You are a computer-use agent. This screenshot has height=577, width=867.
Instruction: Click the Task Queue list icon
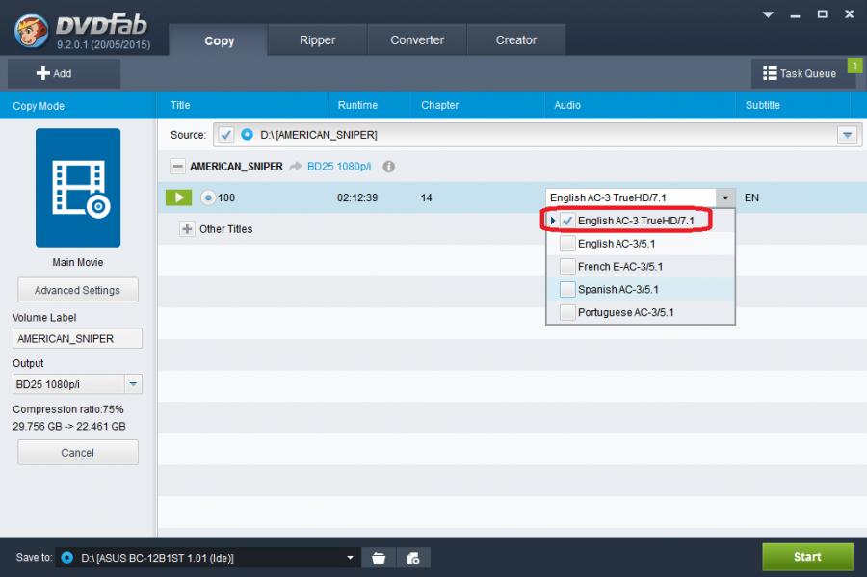coord(770,73)
